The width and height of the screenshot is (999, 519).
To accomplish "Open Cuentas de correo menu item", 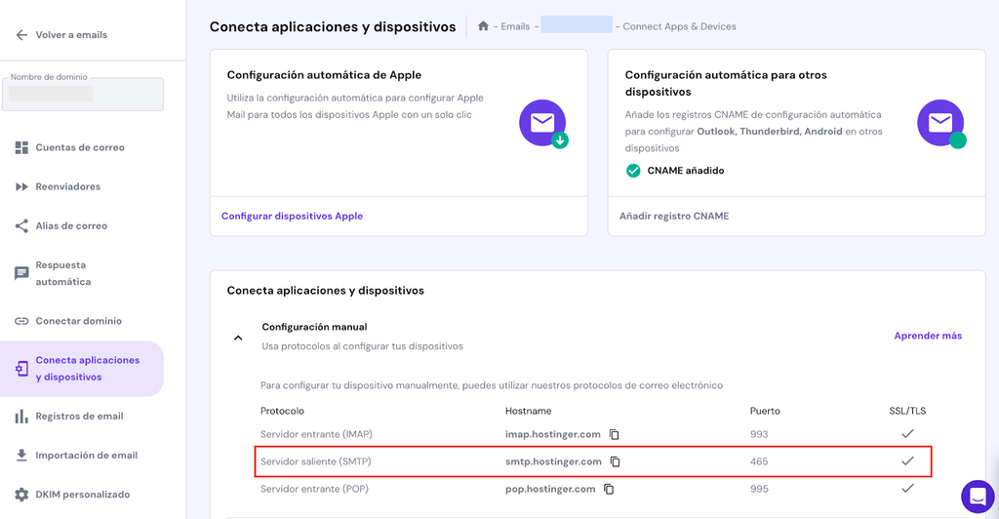I will [80, 147].
